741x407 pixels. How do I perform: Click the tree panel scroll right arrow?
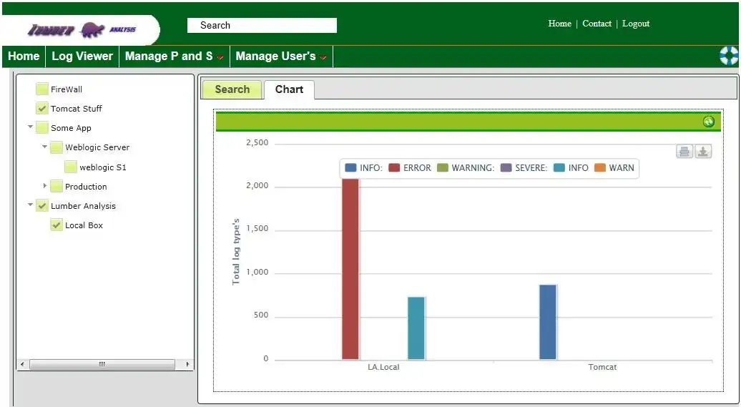187,365
